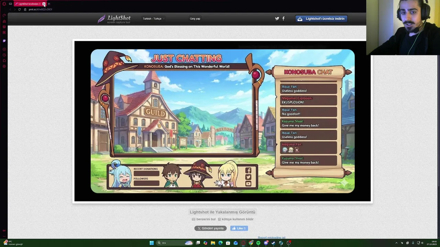Open the Report misleading ad link
The height and width of the screenshot is (247, 440).
272,237
